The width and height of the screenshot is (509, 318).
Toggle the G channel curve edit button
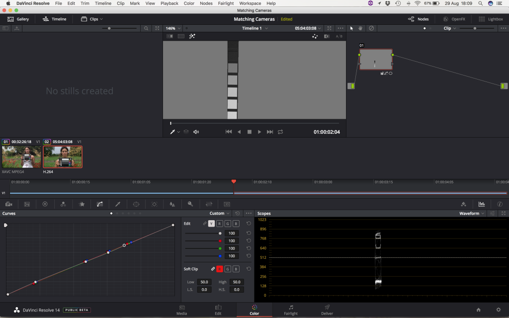click(x=228, y=224)
